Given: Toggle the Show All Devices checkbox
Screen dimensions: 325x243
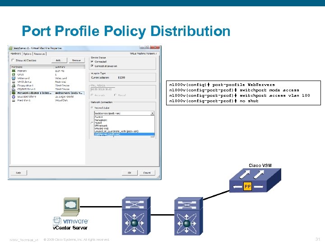Looking at the screenshot, I should [13, 60].
